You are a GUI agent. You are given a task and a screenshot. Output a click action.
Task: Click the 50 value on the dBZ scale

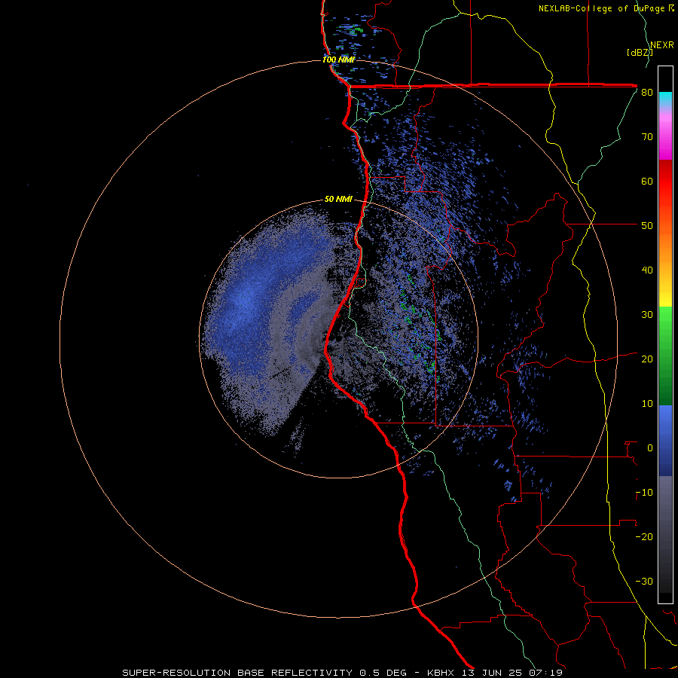tap(647, 226)
